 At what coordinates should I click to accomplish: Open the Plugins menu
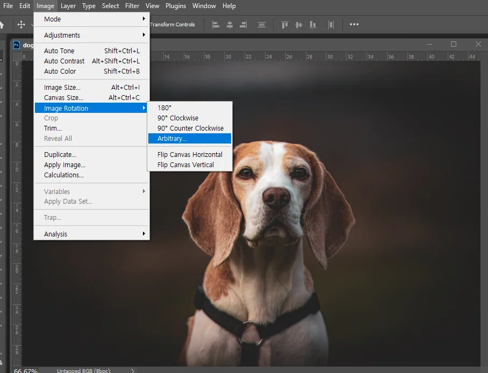176,6
